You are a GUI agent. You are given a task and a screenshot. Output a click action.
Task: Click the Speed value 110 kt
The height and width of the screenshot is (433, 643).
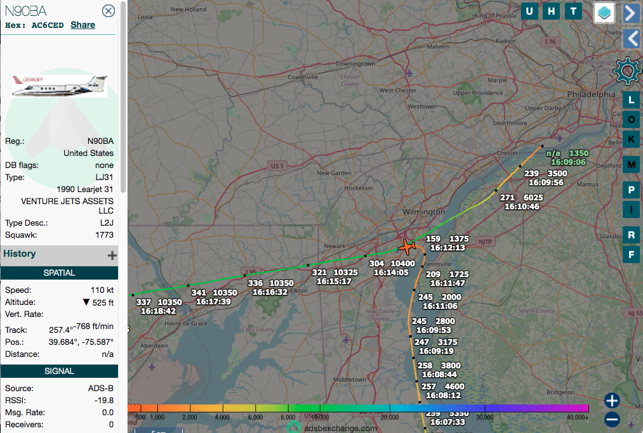coord(102,290)
